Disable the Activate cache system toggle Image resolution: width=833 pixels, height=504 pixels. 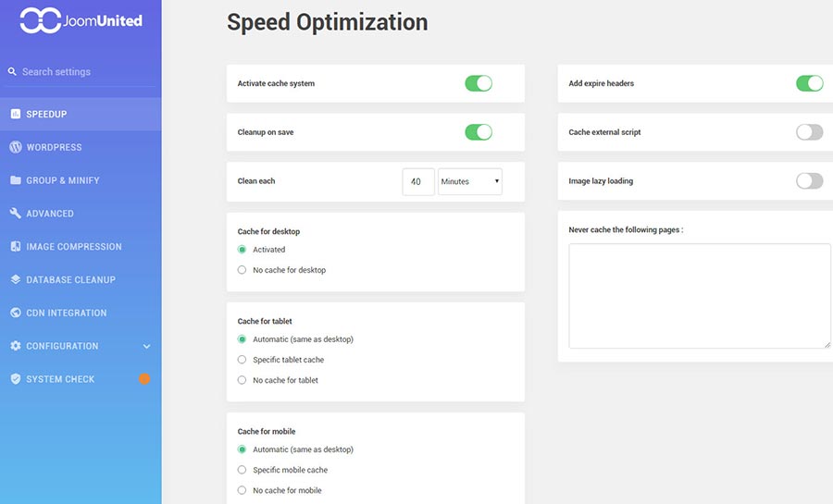click(478, 83)
